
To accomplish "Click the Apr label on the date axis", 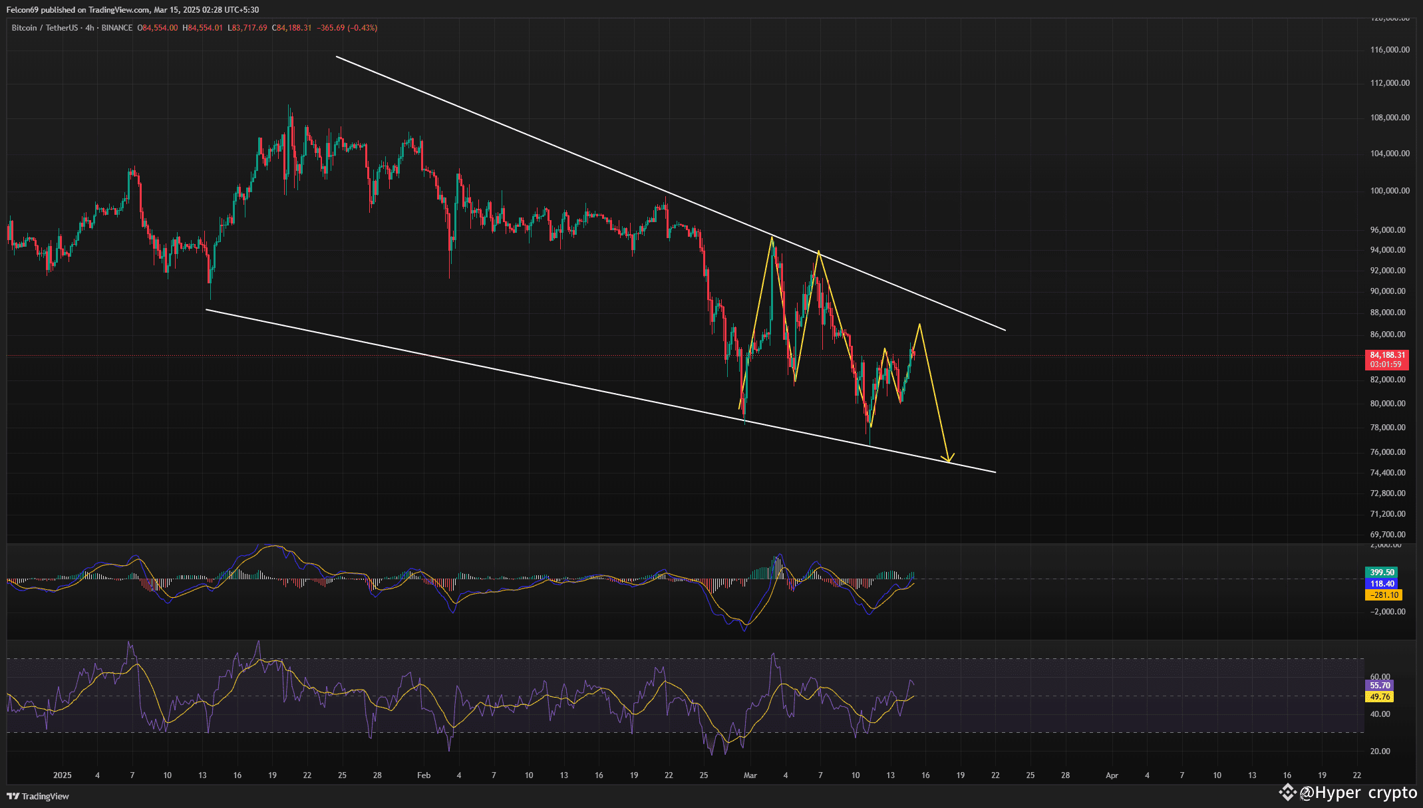I will tap(1112, 775).
